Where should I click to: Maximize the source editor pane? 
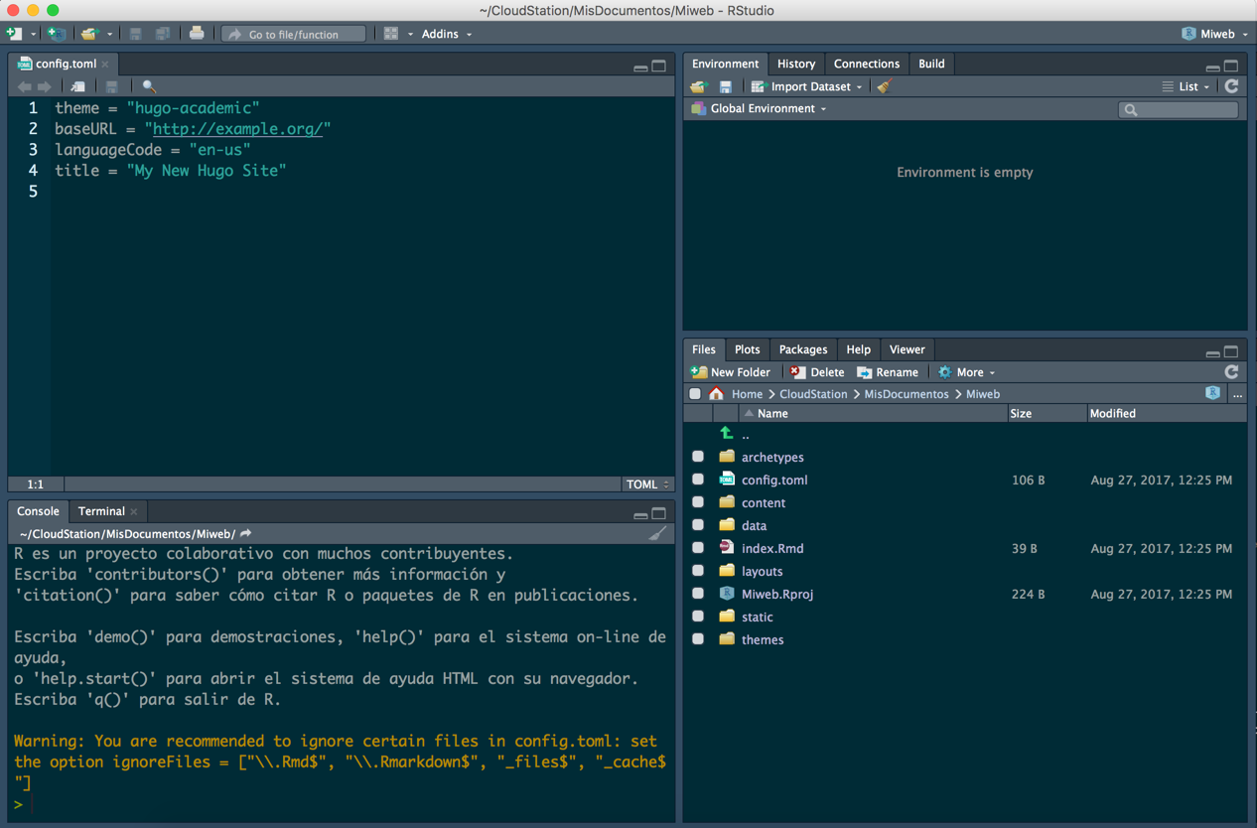pos(659,66)
